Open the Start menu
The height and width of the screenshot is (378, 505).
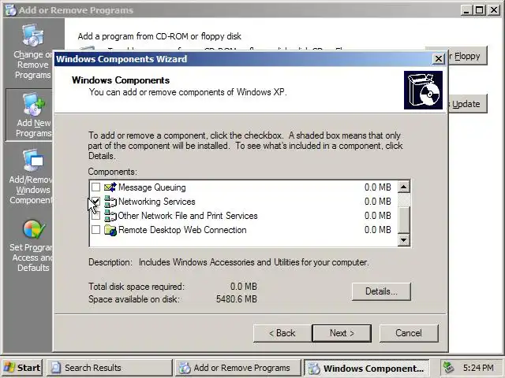point(22,368)
